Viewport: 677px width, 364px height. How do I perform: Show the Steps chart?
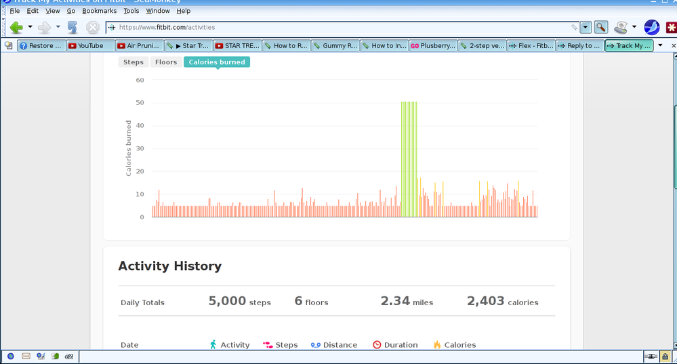[134, 62]
